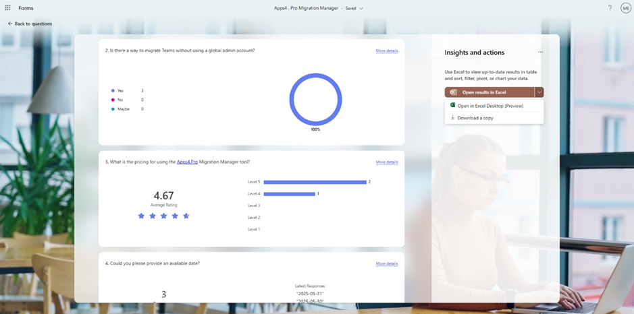Click Open results in Excel button

point(490,92)
